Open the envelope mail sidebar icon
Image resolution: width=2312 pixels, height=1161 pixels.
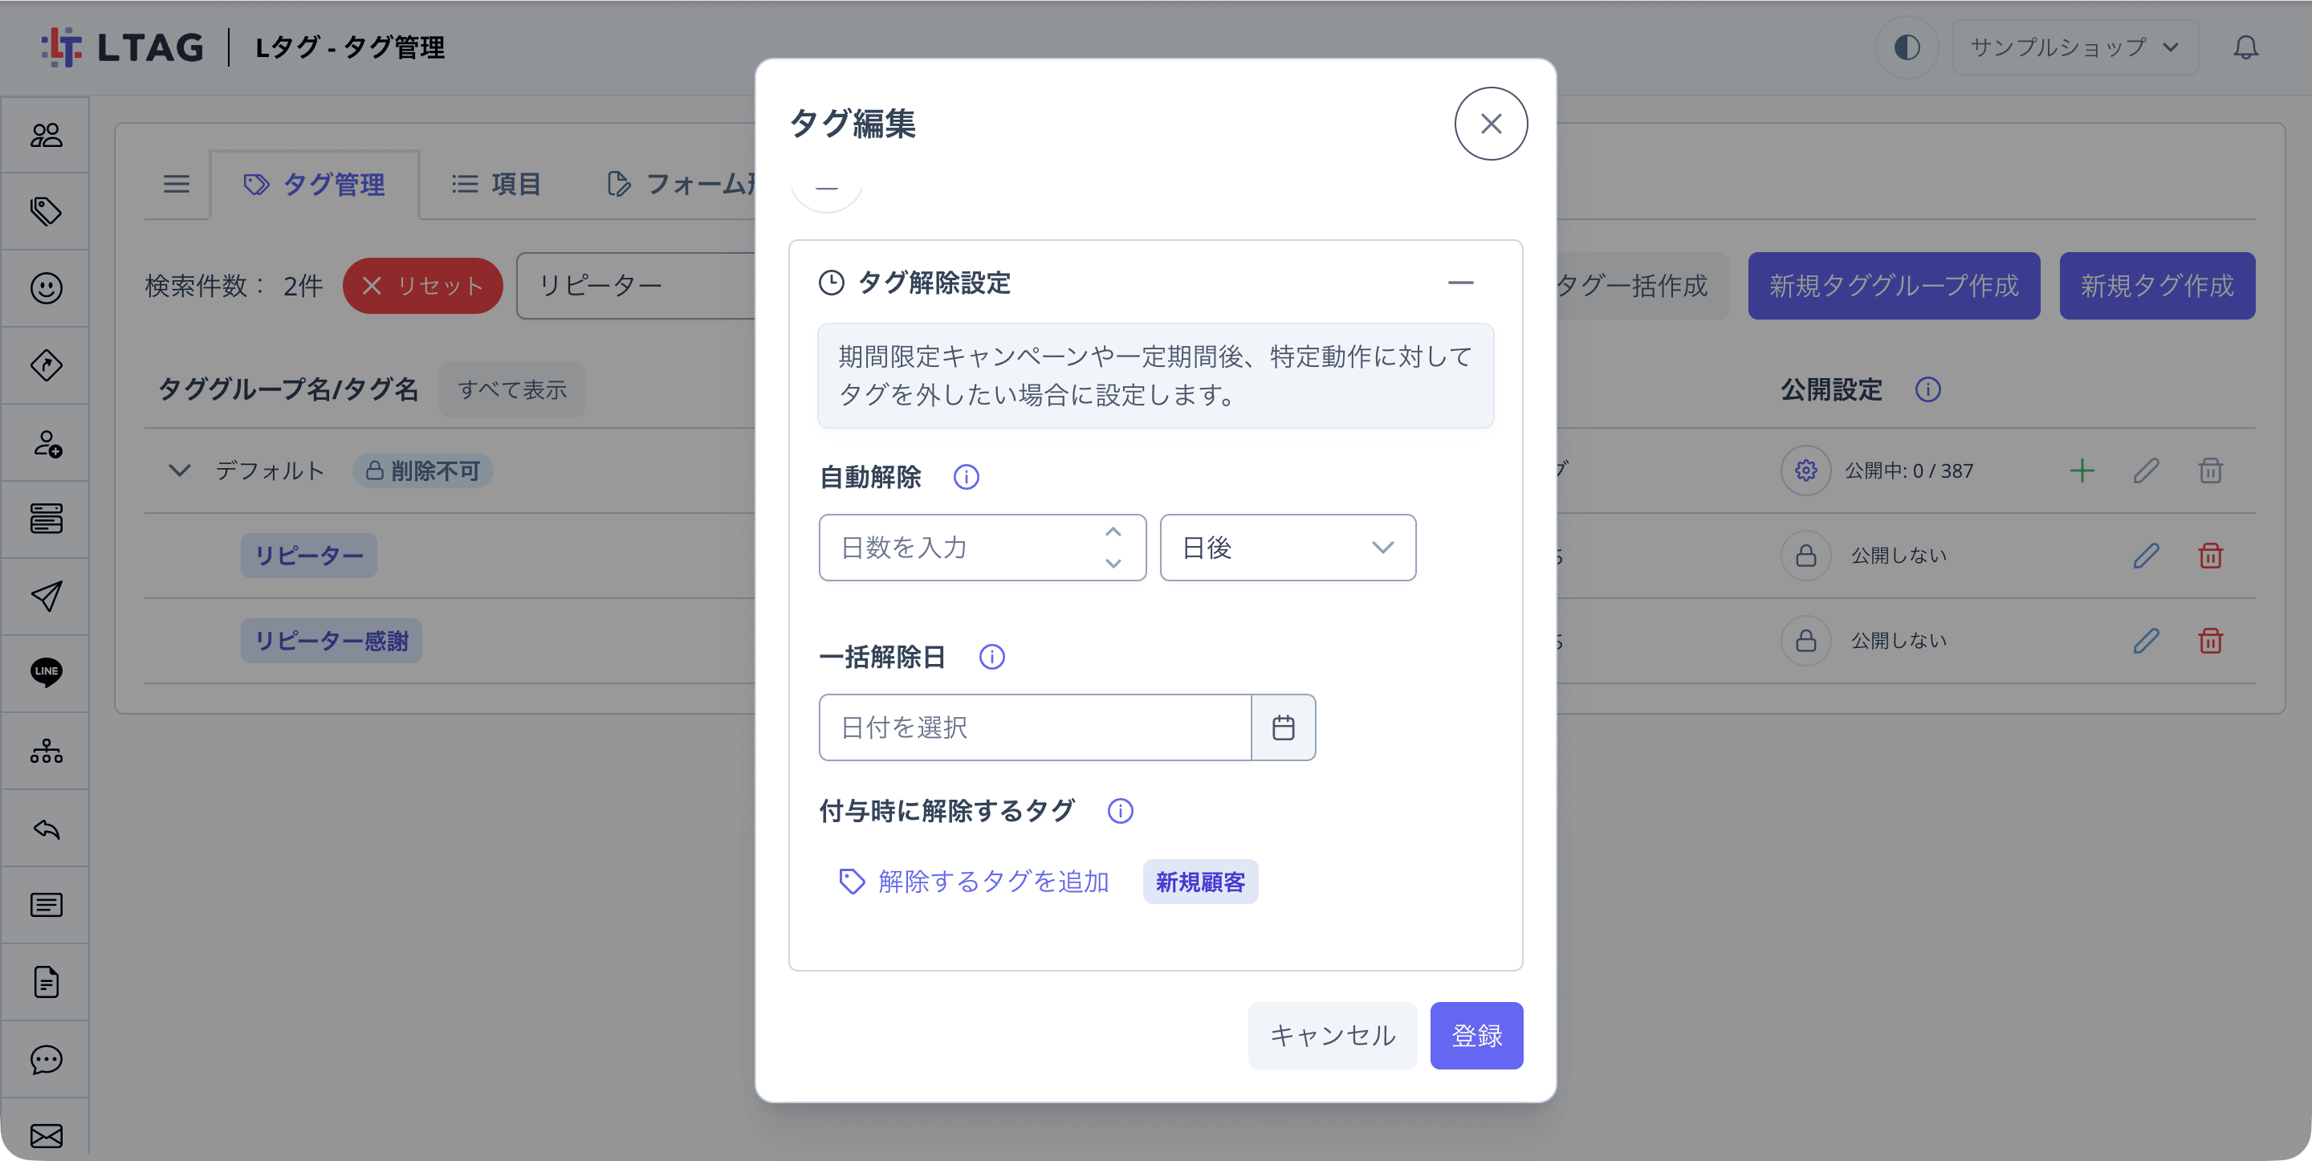pyautogui.click(x=46, y=1136)
